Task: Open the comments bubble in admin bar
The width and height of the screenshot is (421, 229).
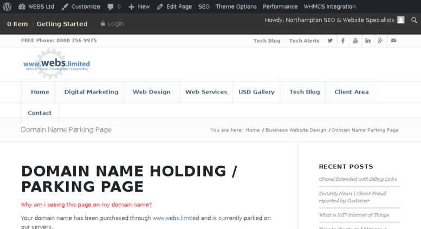Action: [114, 6]
